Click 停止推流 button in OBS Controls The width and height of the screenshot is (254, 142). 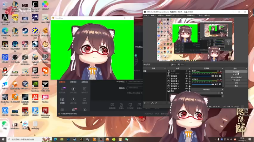click(236, 72)
